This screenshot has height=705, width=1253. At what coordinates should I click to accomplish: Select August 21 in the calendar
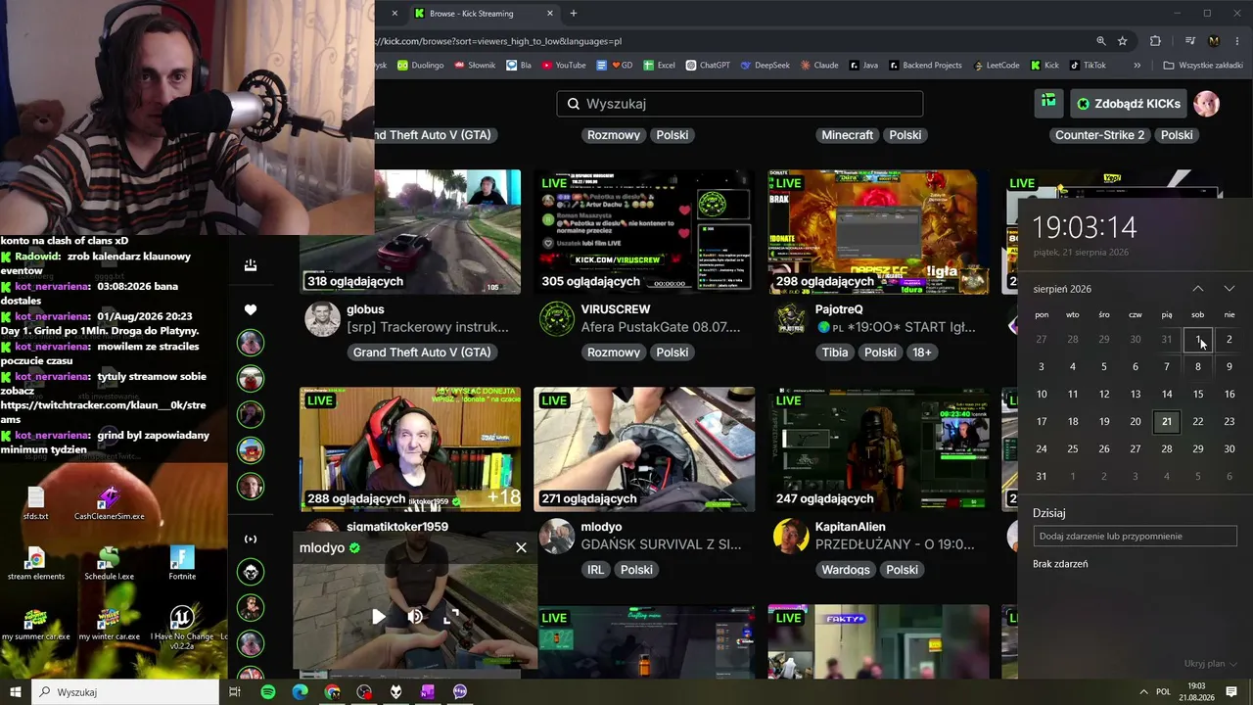1166,421
